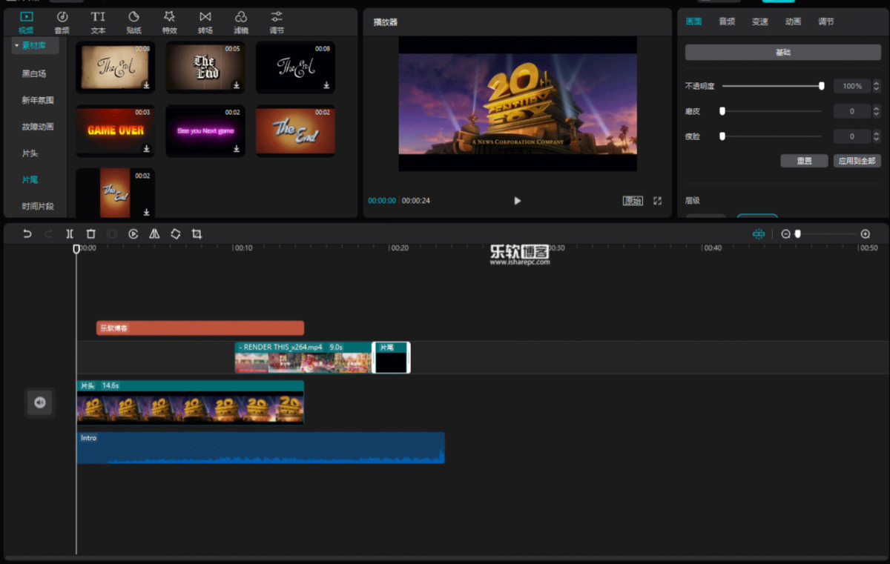Zoom in timeline with plus icon

[x=865, y=233]
